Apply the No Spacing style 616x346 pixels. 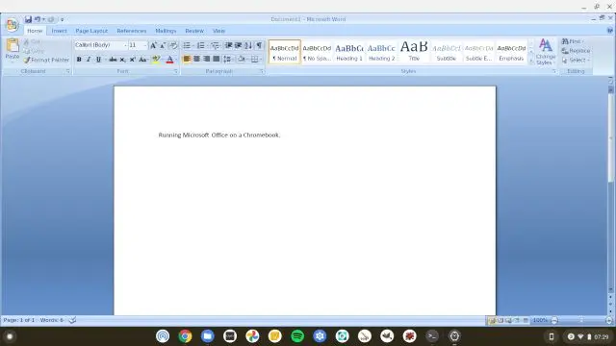tap(317, 52)
